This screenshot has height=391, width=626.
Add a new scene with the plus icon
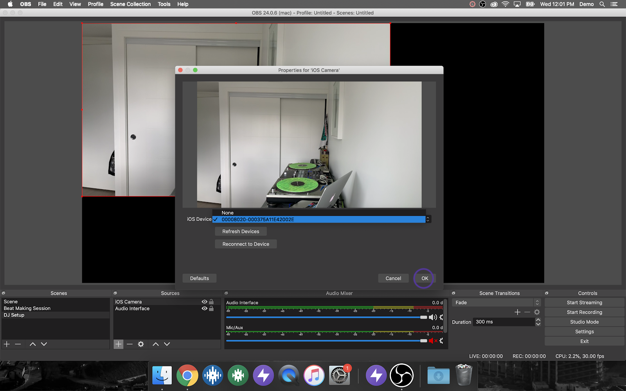pos(7,344)
